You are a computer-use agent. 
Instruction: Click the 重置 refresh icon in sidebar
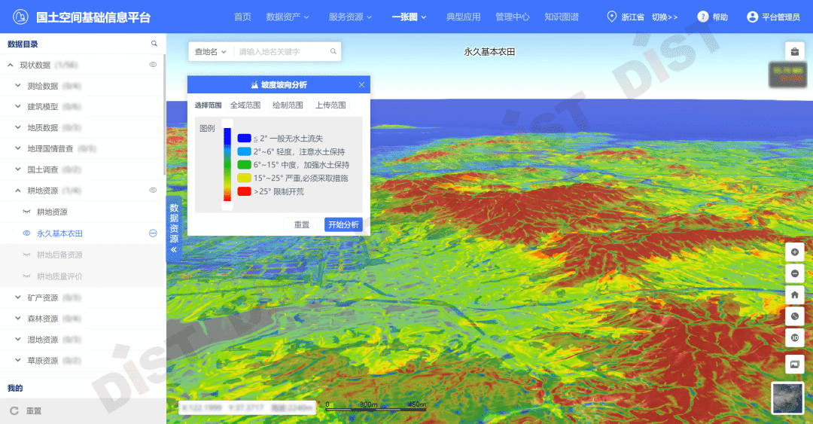tap(14, 411)
